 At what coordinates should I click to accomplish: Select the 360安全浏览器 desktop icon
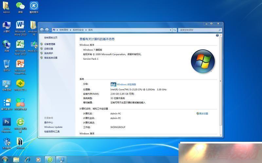click(x=20, y=126)
